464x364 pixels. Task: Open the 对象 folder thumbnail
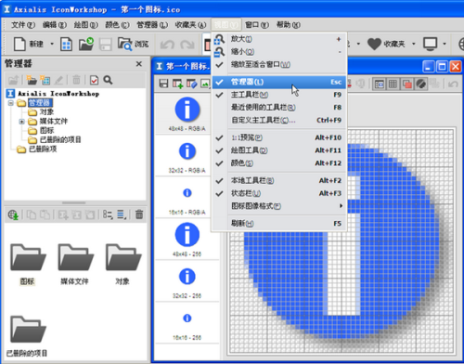point(122,263)
